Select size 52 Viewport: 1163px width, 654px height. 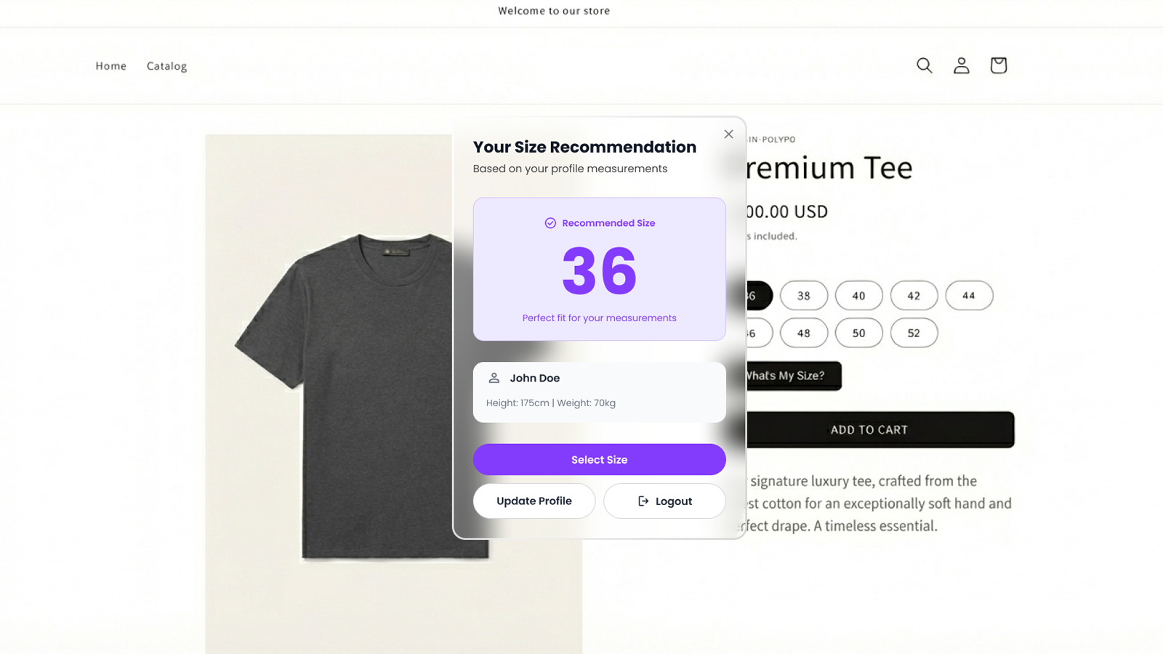pyautogui.click(x=914, y=333)
